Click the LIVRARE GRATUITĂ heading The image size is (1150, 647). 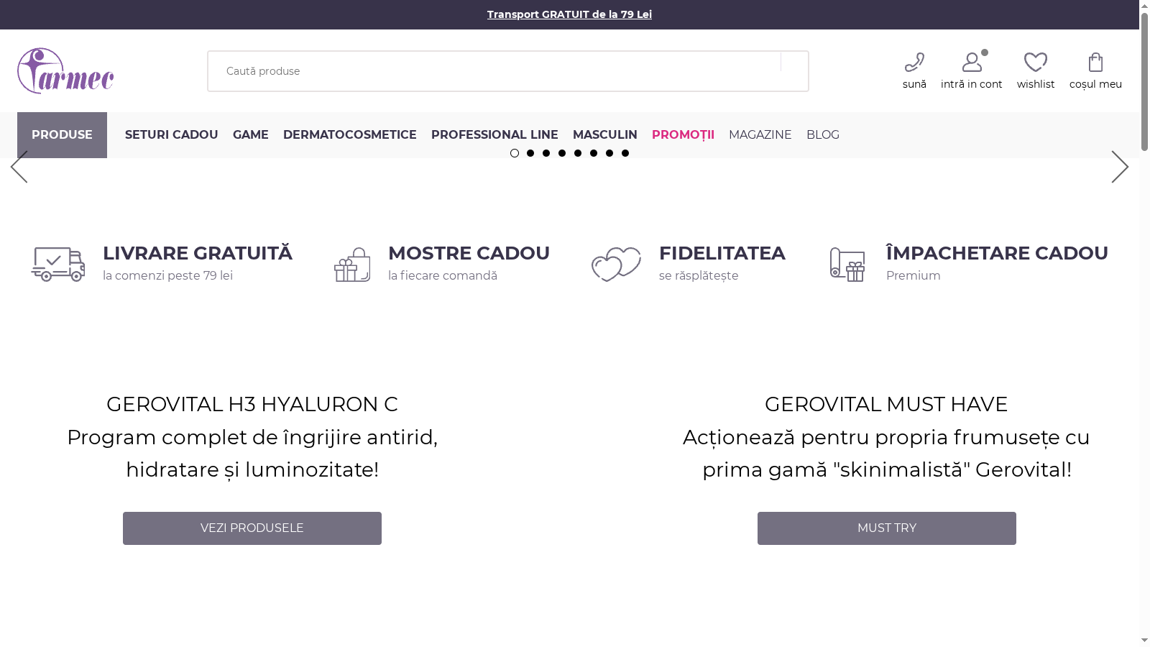tap(198, 253)
